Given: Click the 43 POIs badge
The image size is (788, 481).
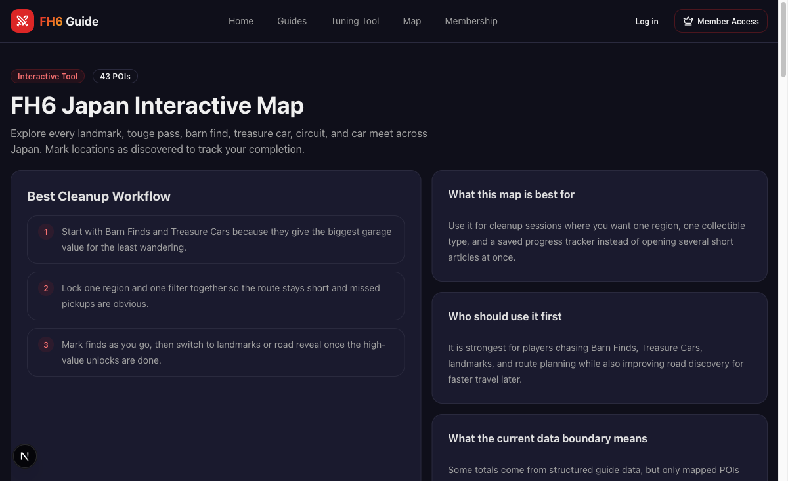Looking at the screenshot, I should click(115, 76).
